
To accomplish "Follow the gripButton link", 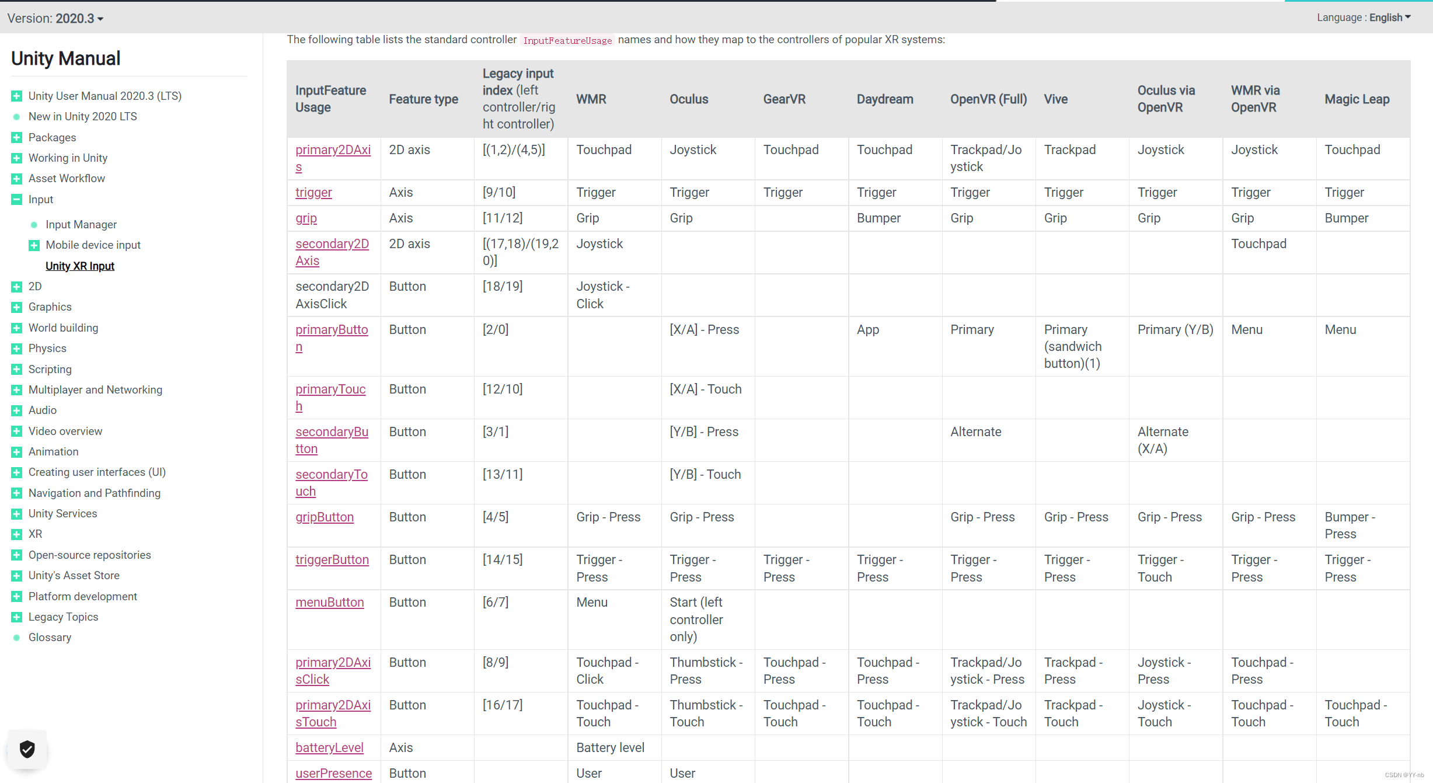I will [x=324, y=517].
